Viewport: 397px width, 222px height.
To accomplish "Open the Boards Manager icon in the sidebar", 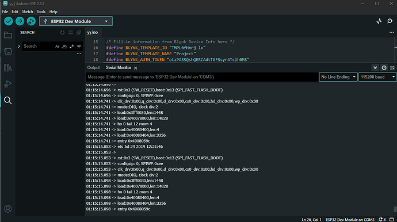I will click(8, 51).
